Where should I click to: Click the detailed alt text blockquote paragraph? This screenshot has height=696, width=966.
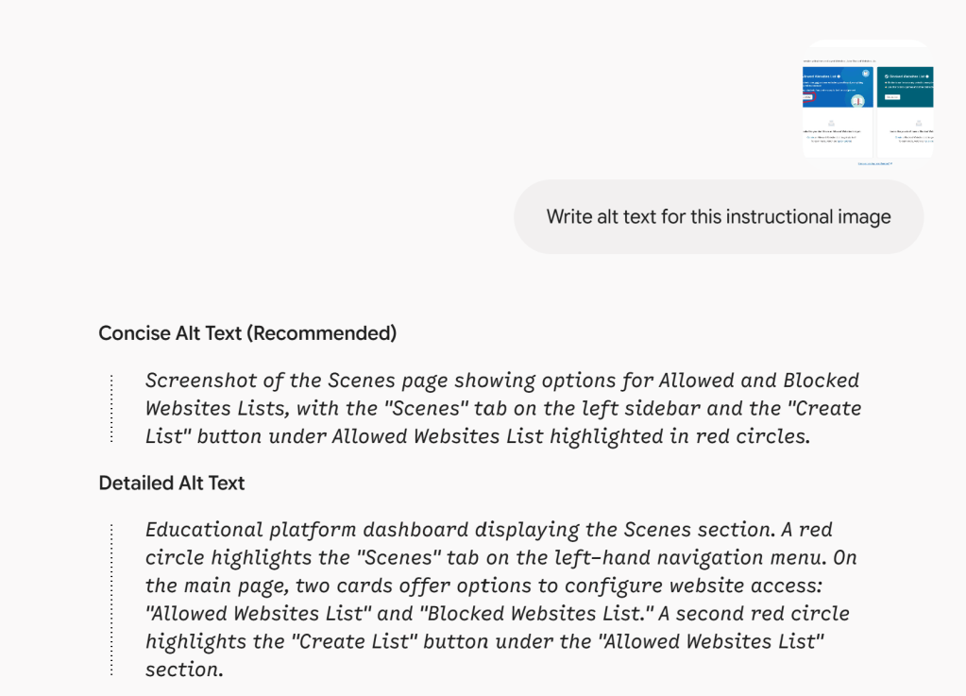pos(501,600)
